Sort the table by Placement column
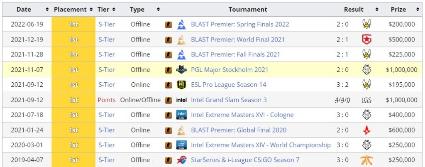The width and height of the screenshot is (425, 167). (91, 10)
